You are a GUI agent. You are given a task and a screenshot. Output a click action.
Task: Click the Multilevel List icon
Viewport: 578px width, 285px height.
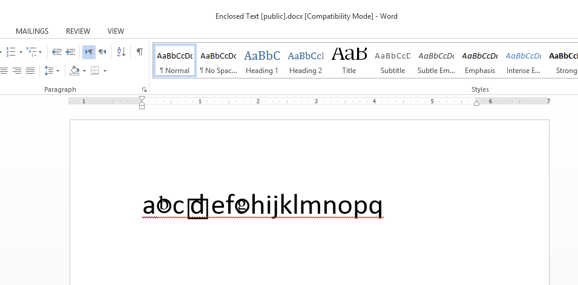[x=31, y=52]
